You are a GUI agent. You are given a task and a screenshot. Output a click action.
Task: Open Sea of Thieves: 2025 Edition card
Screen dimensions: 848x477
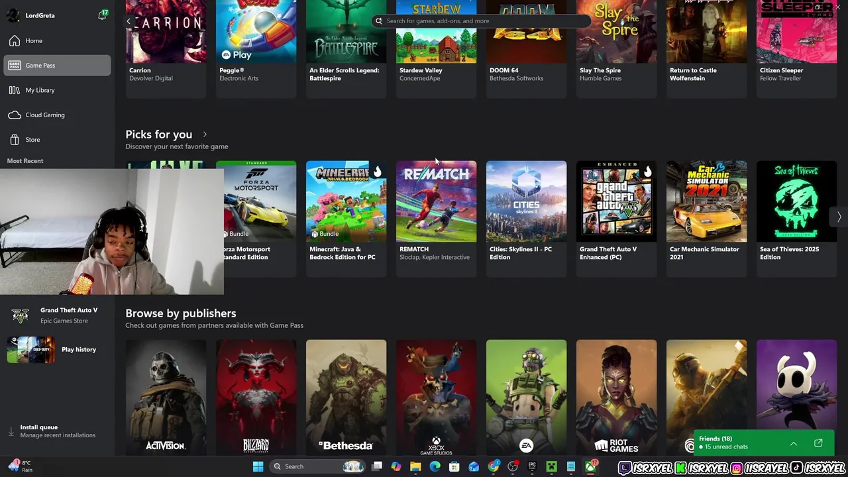tap(796, 217)
